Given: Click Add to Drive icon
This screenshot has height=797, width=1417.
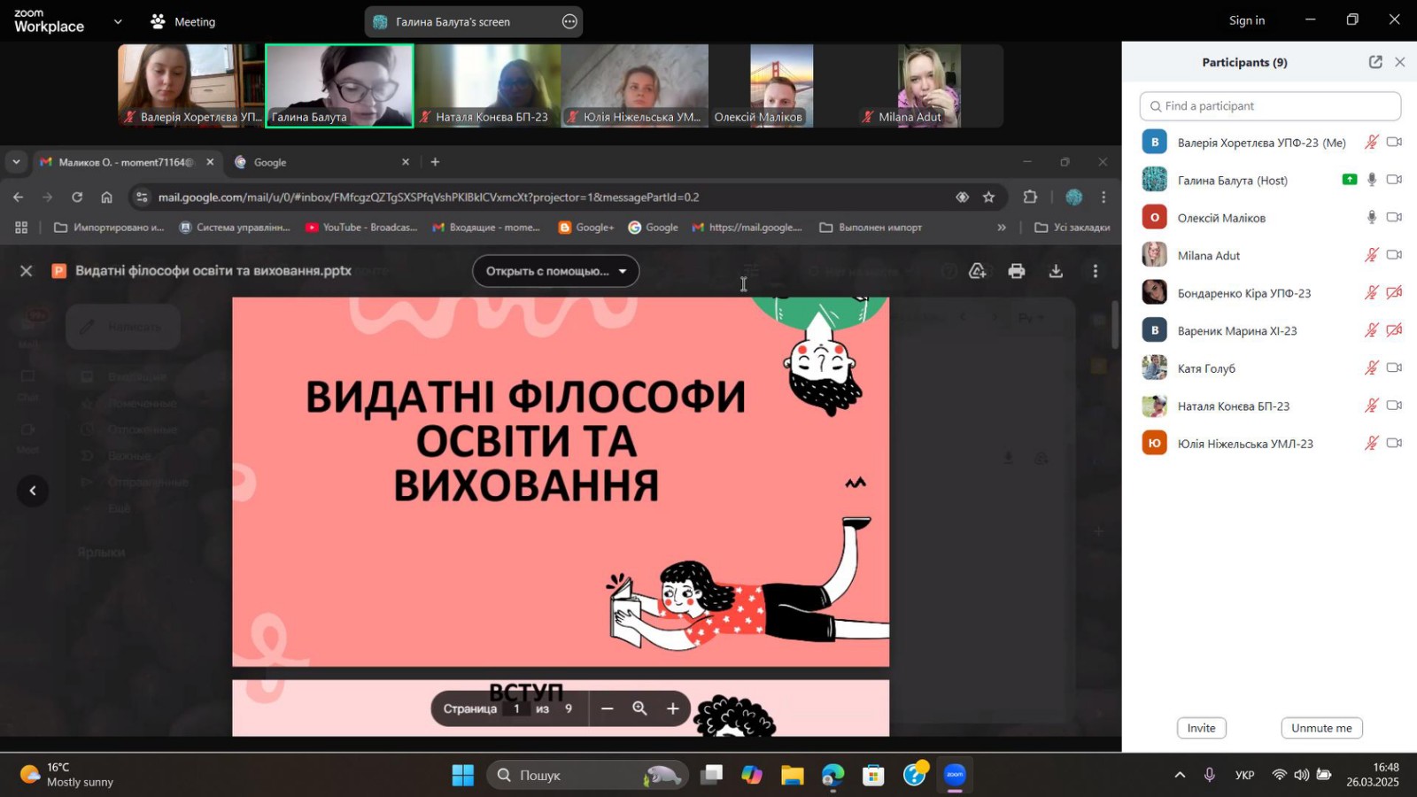Looking at the screenshot, I should pyautogui.click(x=977, y=271).
